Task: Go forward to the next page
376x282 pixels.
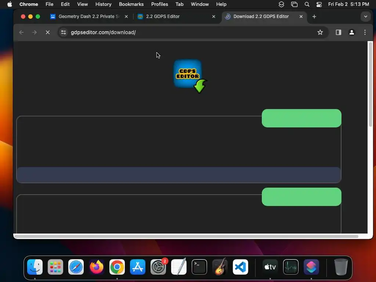Action: 35,32
